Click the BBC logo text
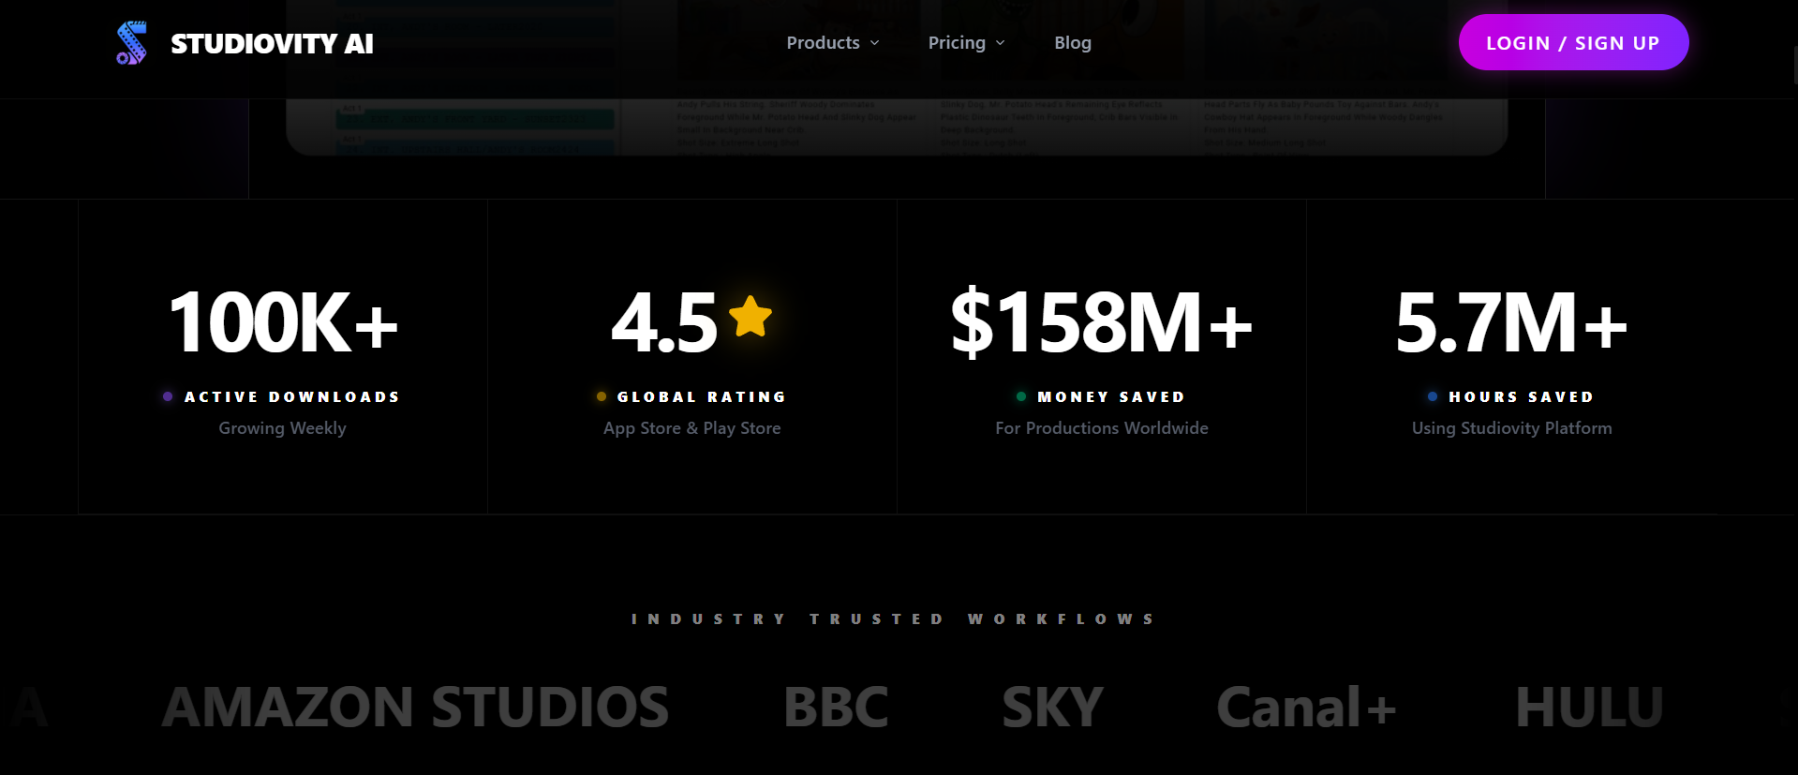1798x775 pixels. (836, 708)
